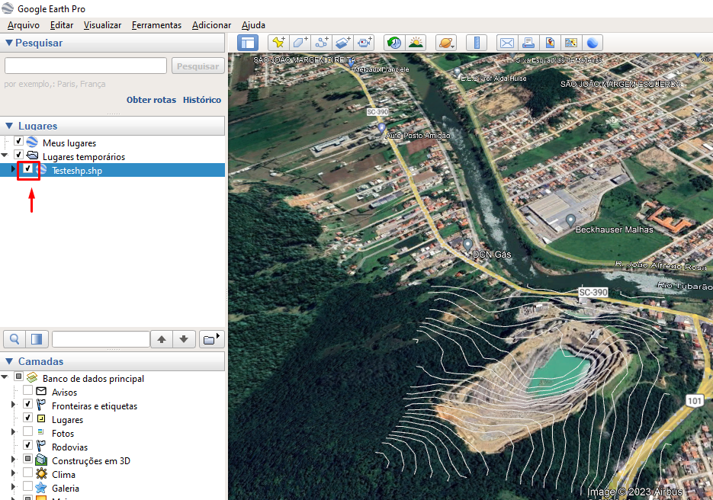Viewport: 713px width, 500px height.
Task: Uncheck the Meus lugares checkbox
Action: click(18, 141)
